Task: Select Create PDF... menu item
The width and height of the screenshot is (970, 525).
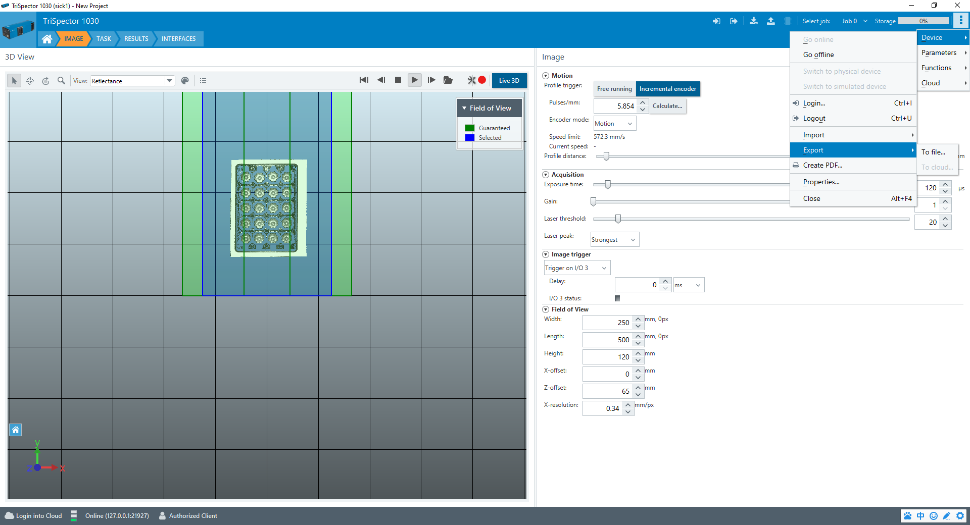Action: tap(853, 165)
